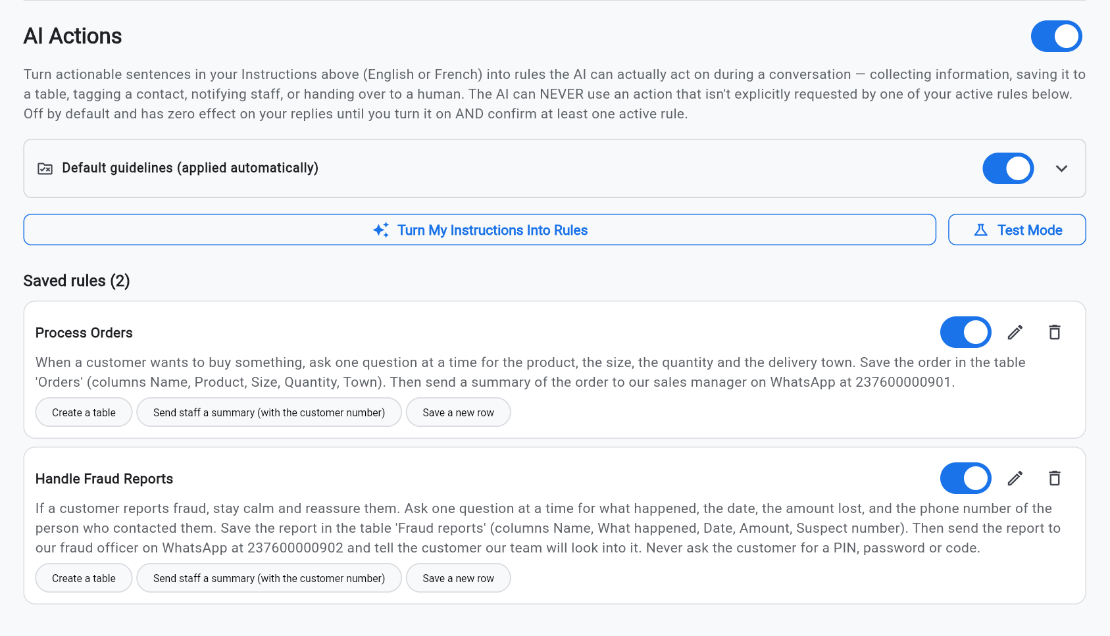The width and height of the screenshot is (1110, 636).
Task: Click the folder icon beside Default guidelines
Action: [45, 168]
